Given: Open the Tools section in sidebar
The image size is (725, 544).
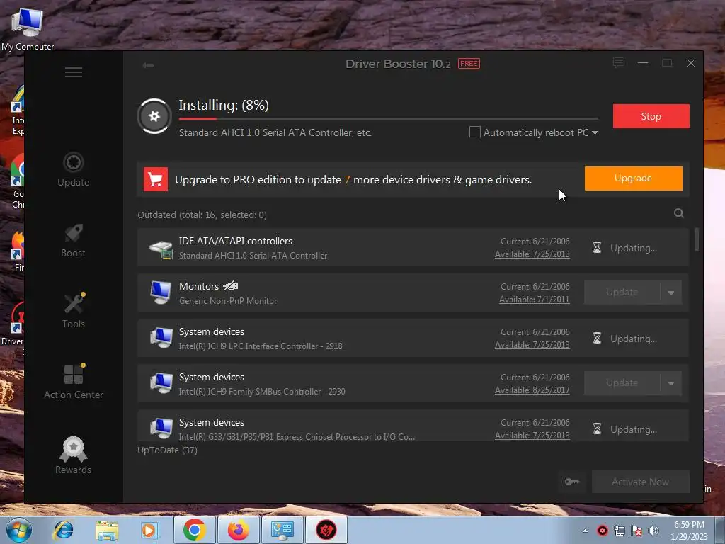Looking at the screenshot, I should [x=74, y=311].
